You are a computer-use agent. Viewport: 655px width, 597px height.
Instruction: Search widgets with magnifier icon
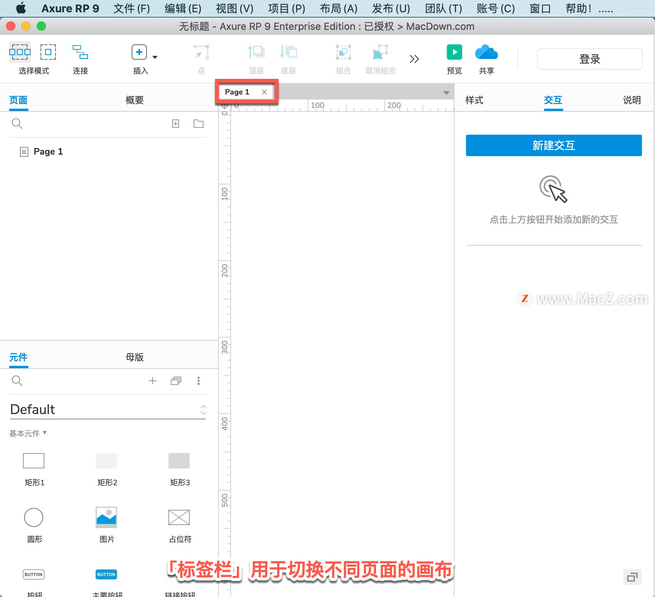pyautogui.click(x=17, y=381)
